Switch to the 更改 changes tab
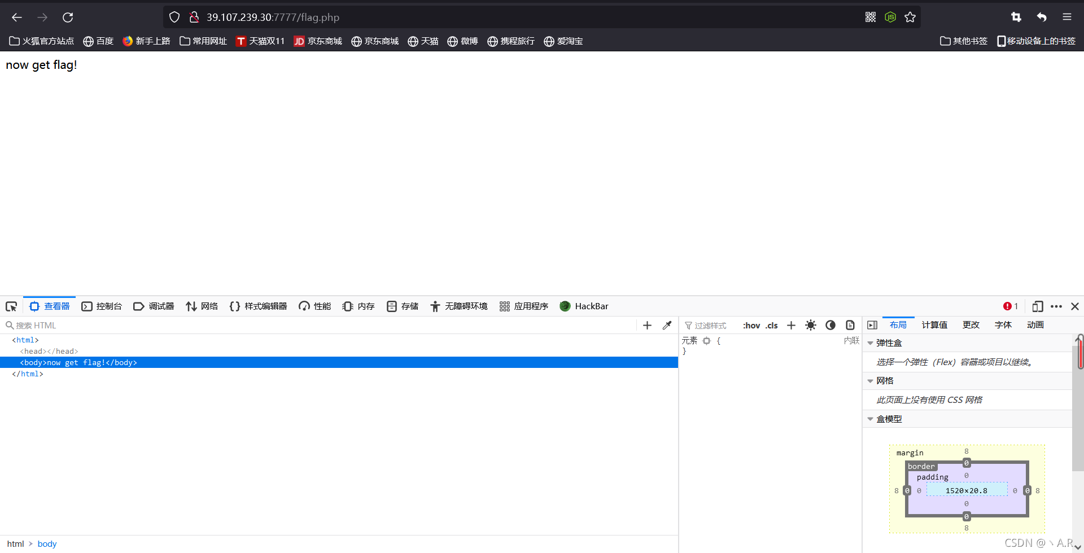 coord(971,325)
